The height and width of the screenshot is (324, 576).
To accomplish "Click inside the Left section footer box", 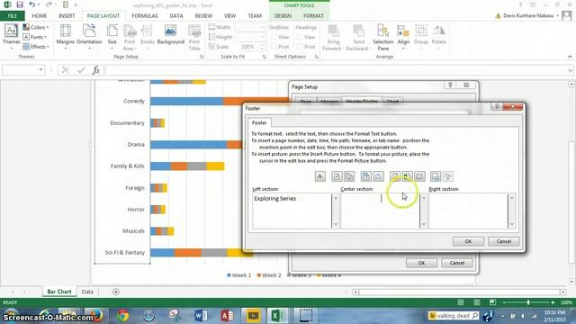I will tap(292, 211).
